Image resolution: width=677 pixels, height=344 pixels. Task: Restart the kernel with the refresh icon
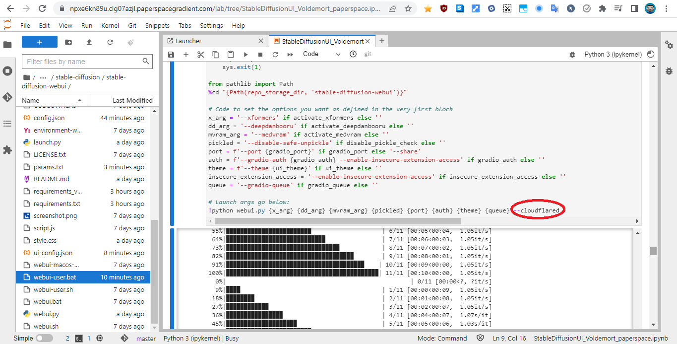275,55
